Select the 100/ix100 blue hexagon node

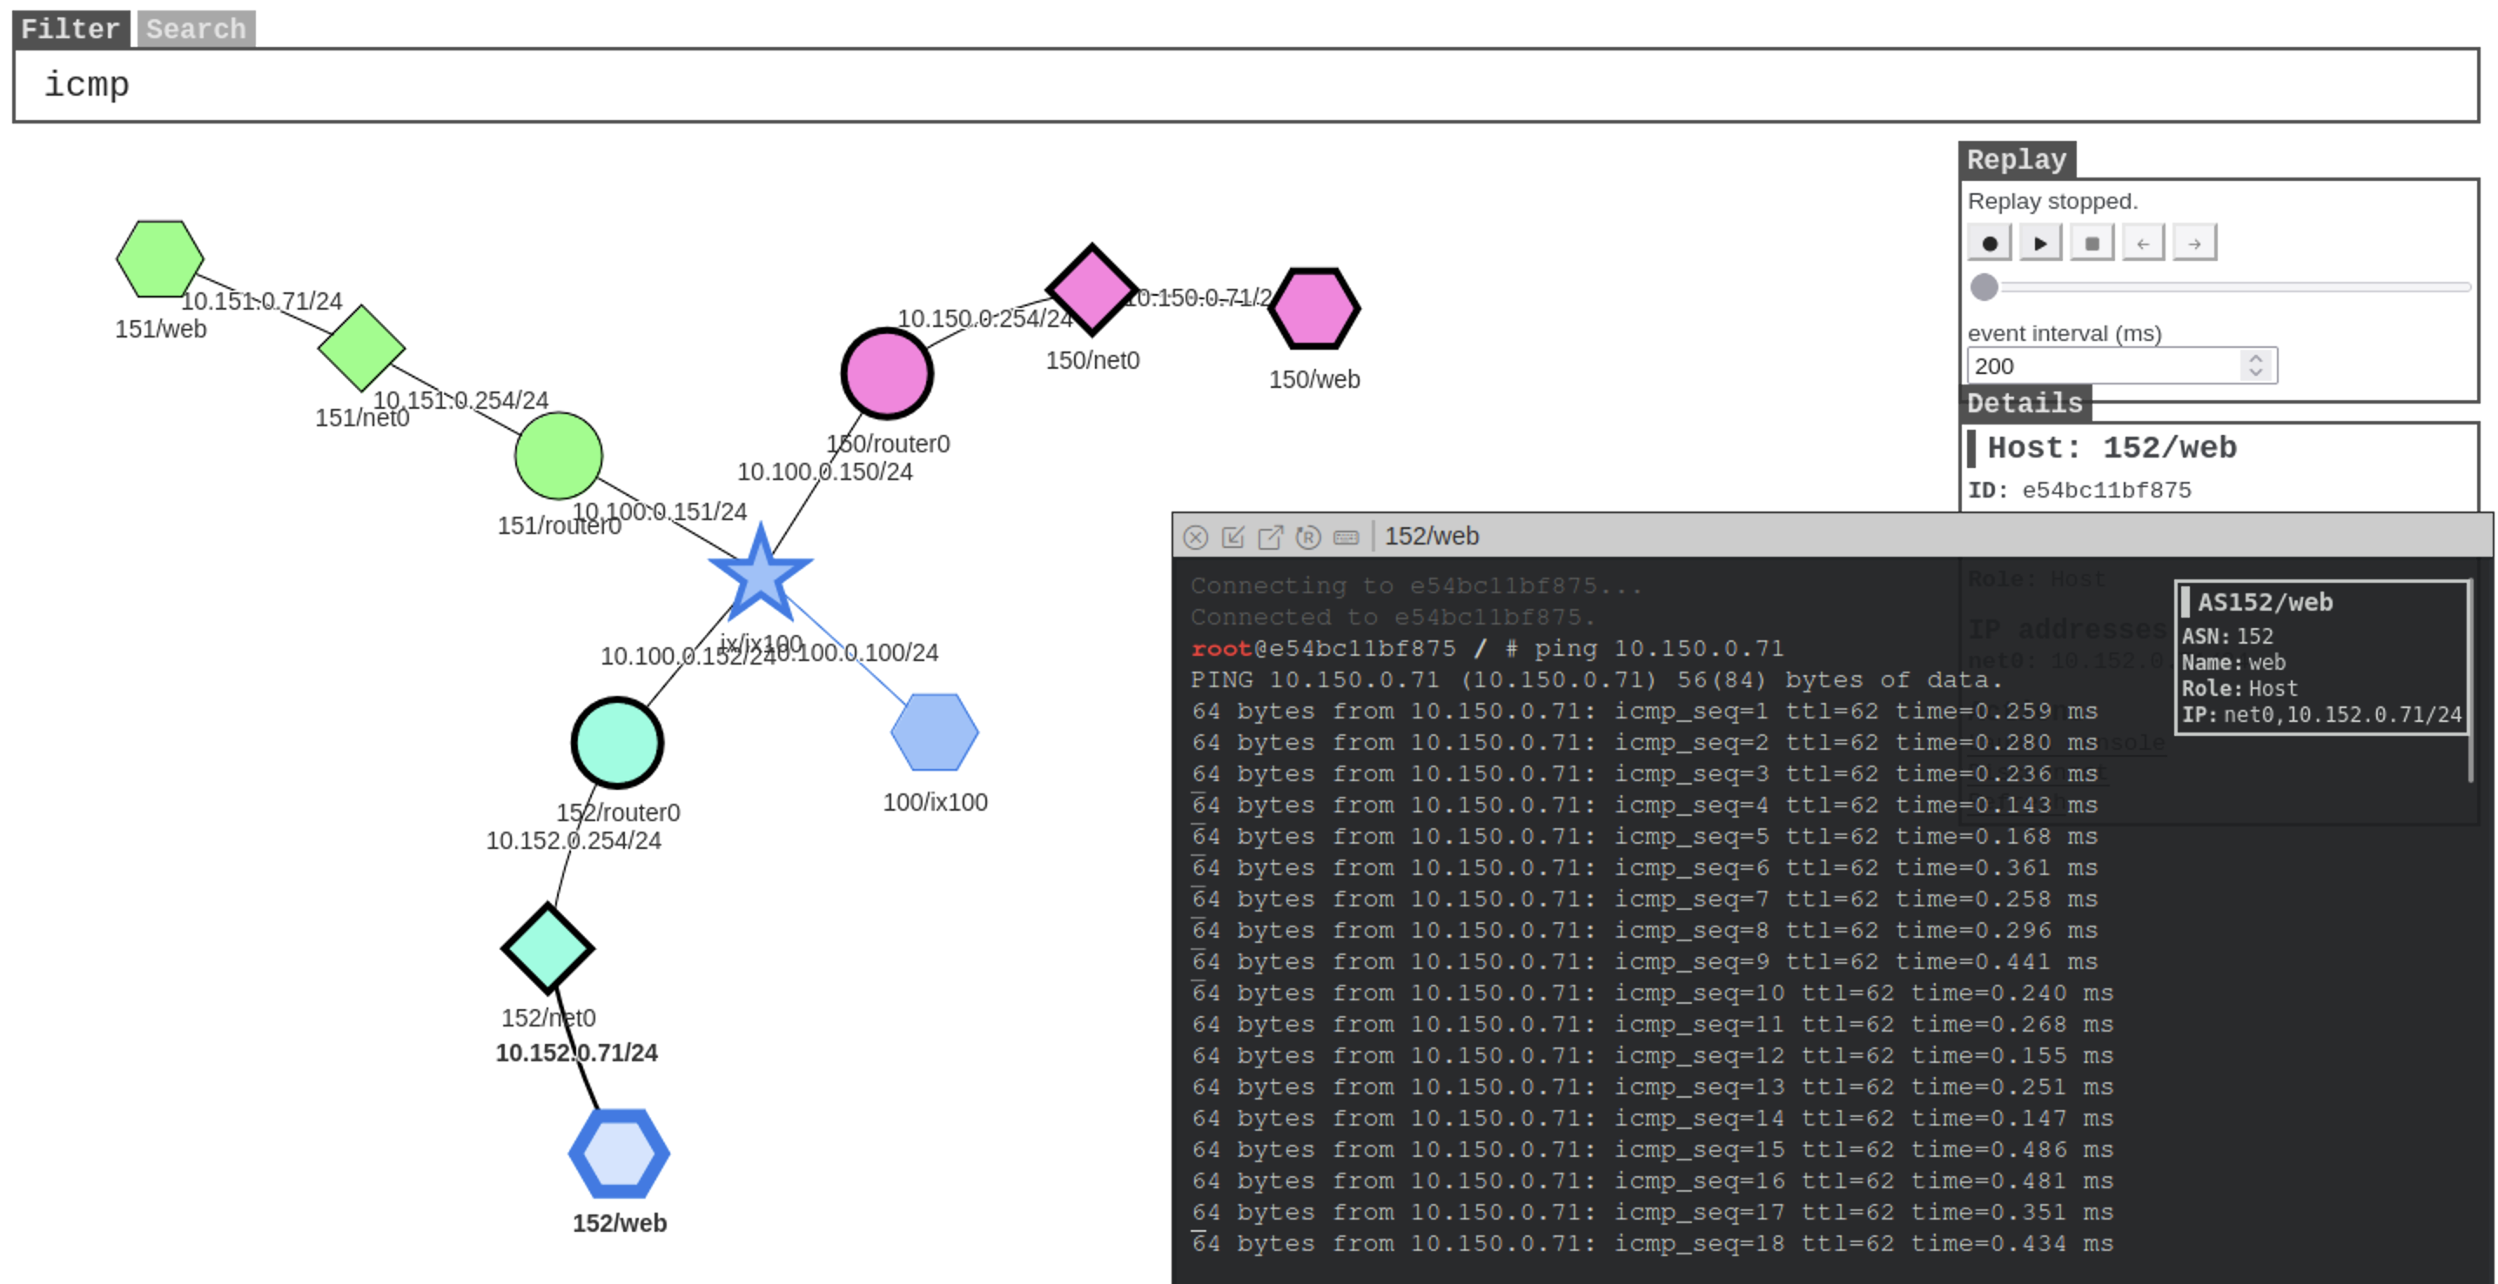point(935,732)
